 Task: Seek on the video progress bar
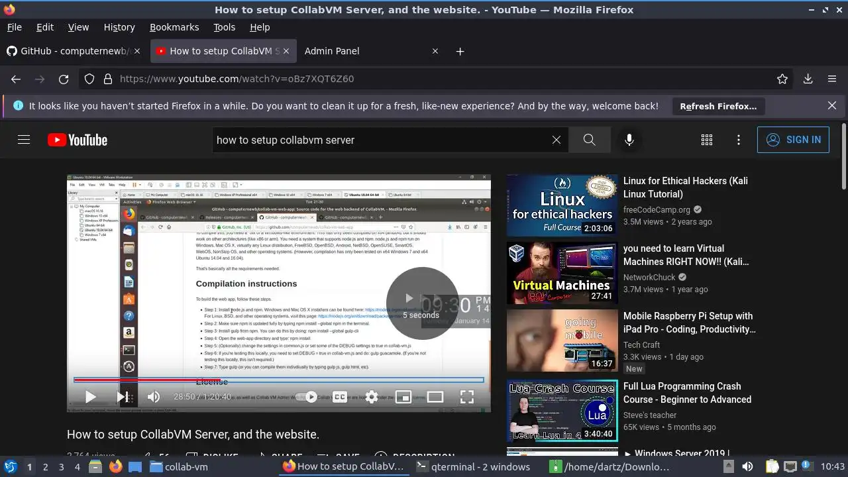[279, 380]
